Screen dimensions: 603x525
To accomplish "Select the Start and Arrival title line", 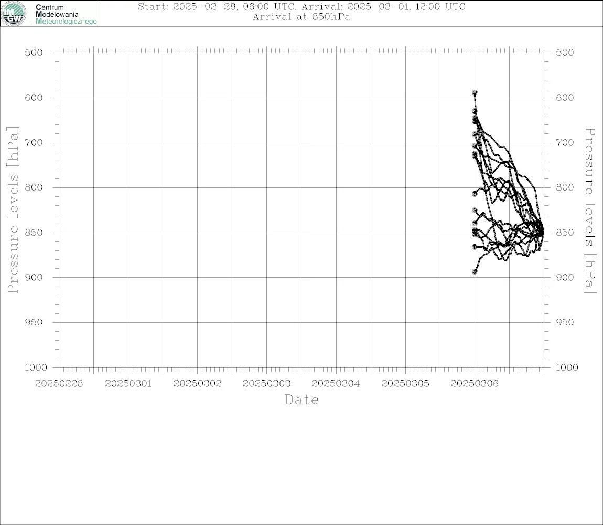I will [301, 6].
